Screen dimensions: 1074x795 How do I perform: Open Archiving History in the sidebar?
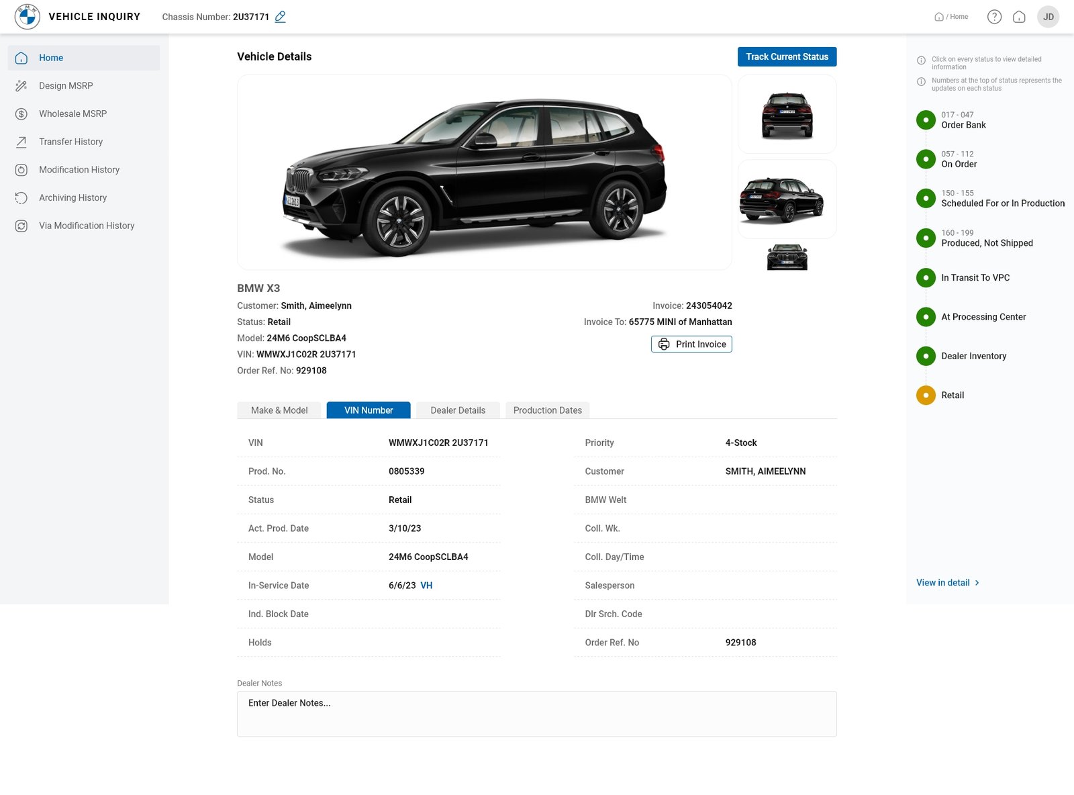[x=72, y=198]
